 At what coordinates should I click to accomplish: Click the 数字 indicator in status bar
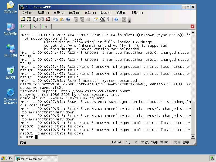[186, 142]
